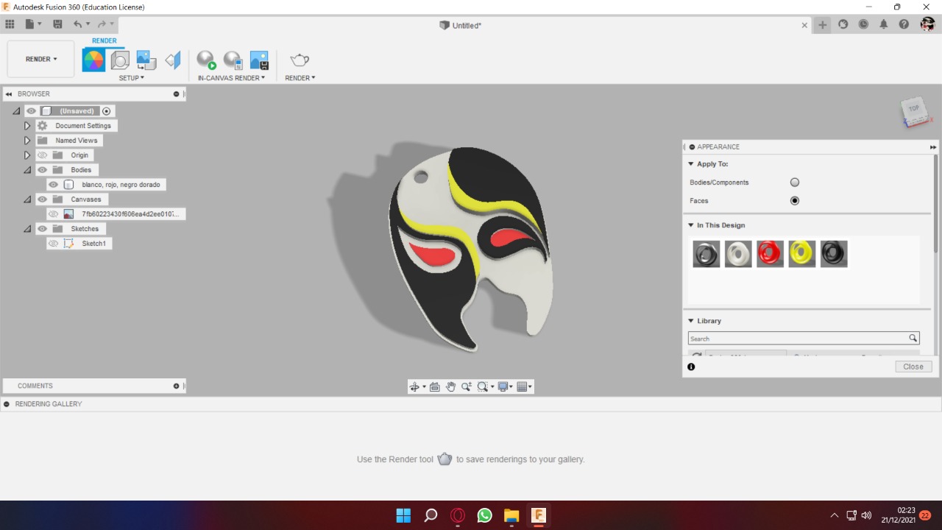This screenshot has width=942, height=530.
Task: Toggle visibility of the Sketches folder
Action: click(43, 229)
